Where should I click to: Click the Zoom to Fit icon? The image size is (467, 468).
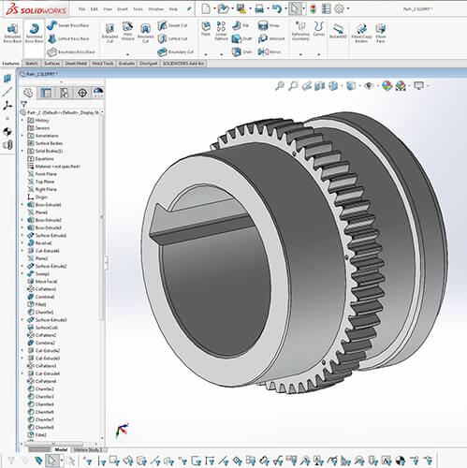tap(280, 85)
